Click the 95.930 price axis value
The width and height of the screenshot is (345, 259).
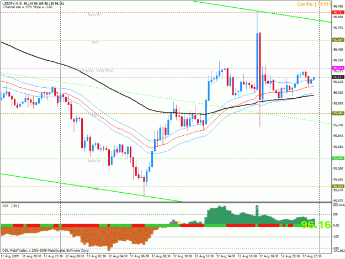point(338,103)
